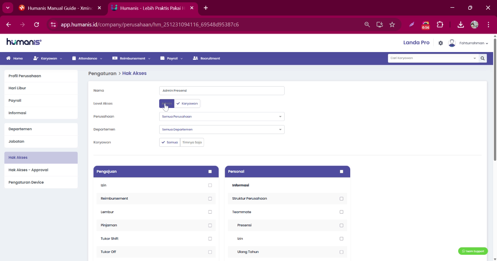Open the tab search chevron button
The image size is (497, 261).
point(7,8)
